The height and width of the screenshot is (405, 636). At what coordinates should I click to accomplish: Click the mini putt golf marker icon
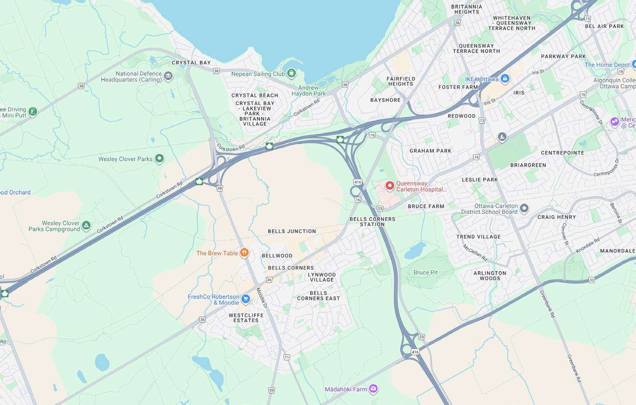33,112
